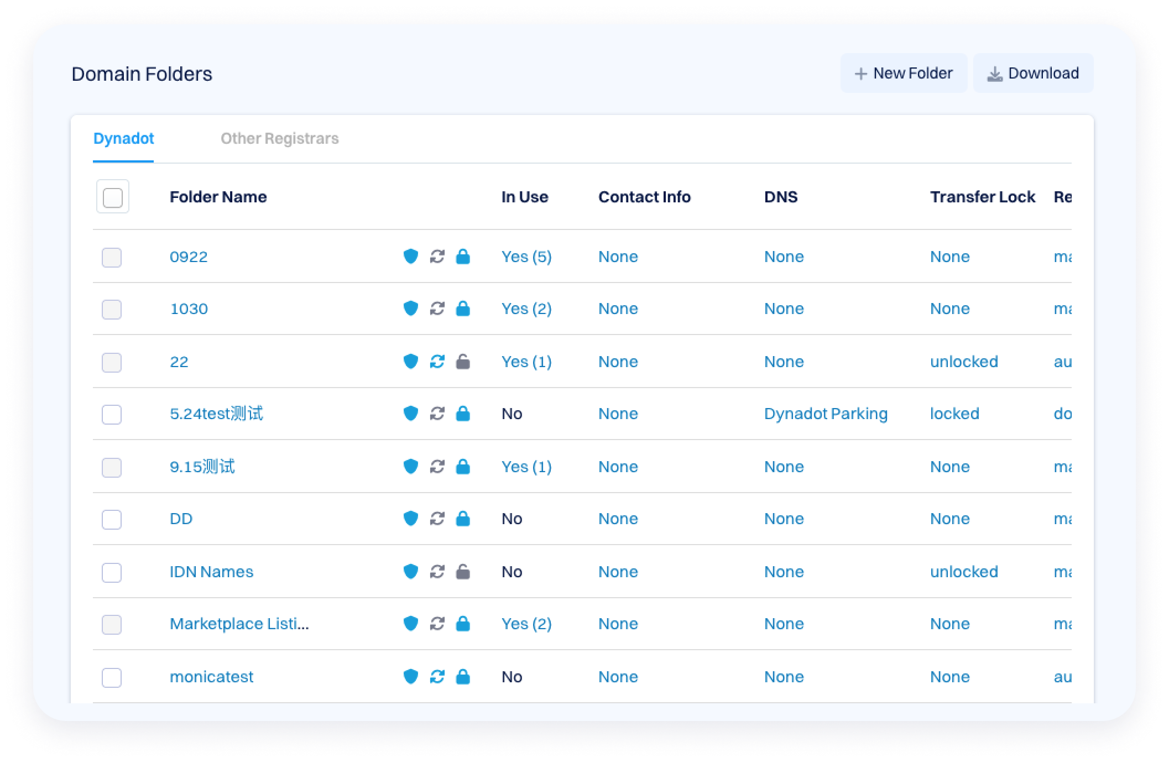Click the unlocked padlock icon for IDN Names
The width and height of the screenshot is (1169, 763).
coord(463,572)
